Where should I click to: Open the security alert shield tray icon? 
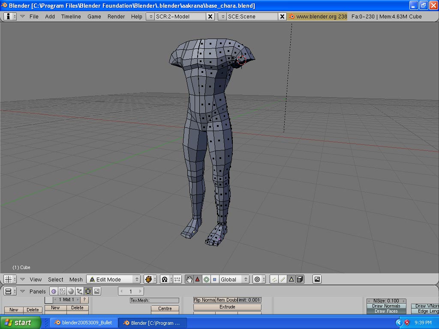(407, 323)
